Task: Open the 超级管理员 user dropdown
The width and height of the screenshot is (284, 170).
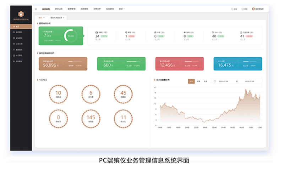Action: pyautogui.click(x=260, y=9)
